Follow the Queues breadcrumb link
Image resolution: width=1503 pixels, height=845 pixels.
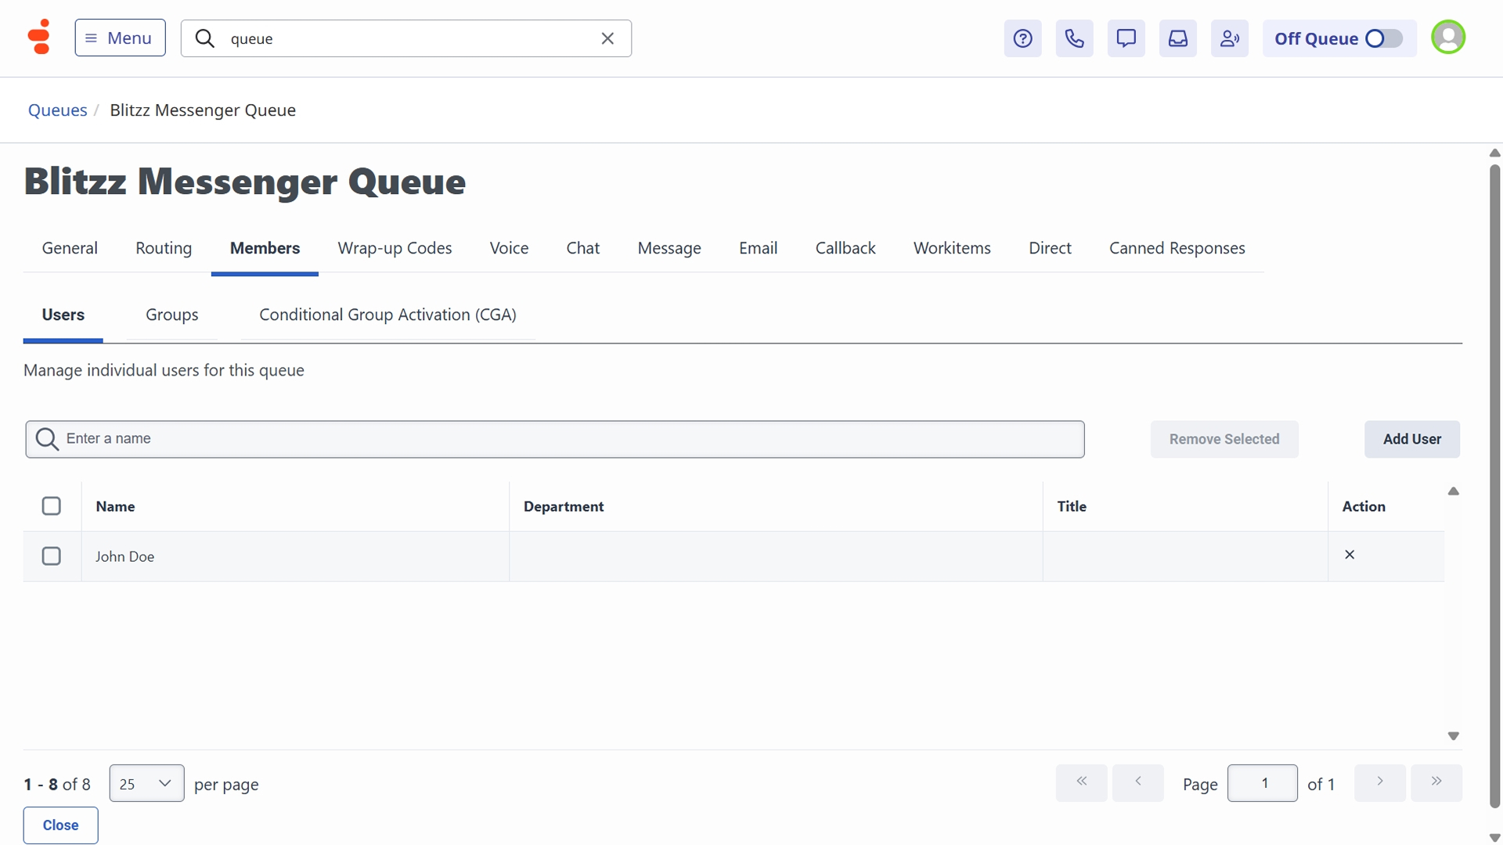(57, 110)
